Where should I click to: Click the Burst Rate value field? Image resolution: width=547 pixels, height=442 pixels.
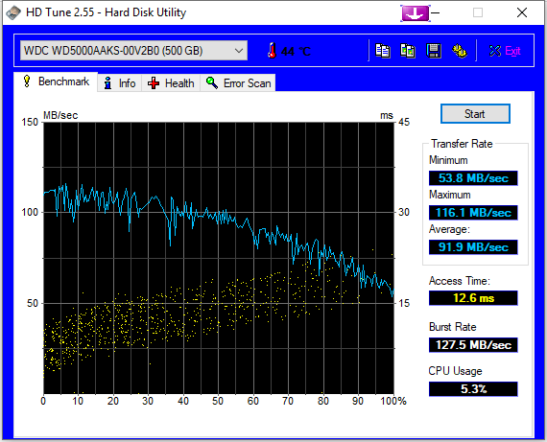pyautogui.click(x=473, y=345)
